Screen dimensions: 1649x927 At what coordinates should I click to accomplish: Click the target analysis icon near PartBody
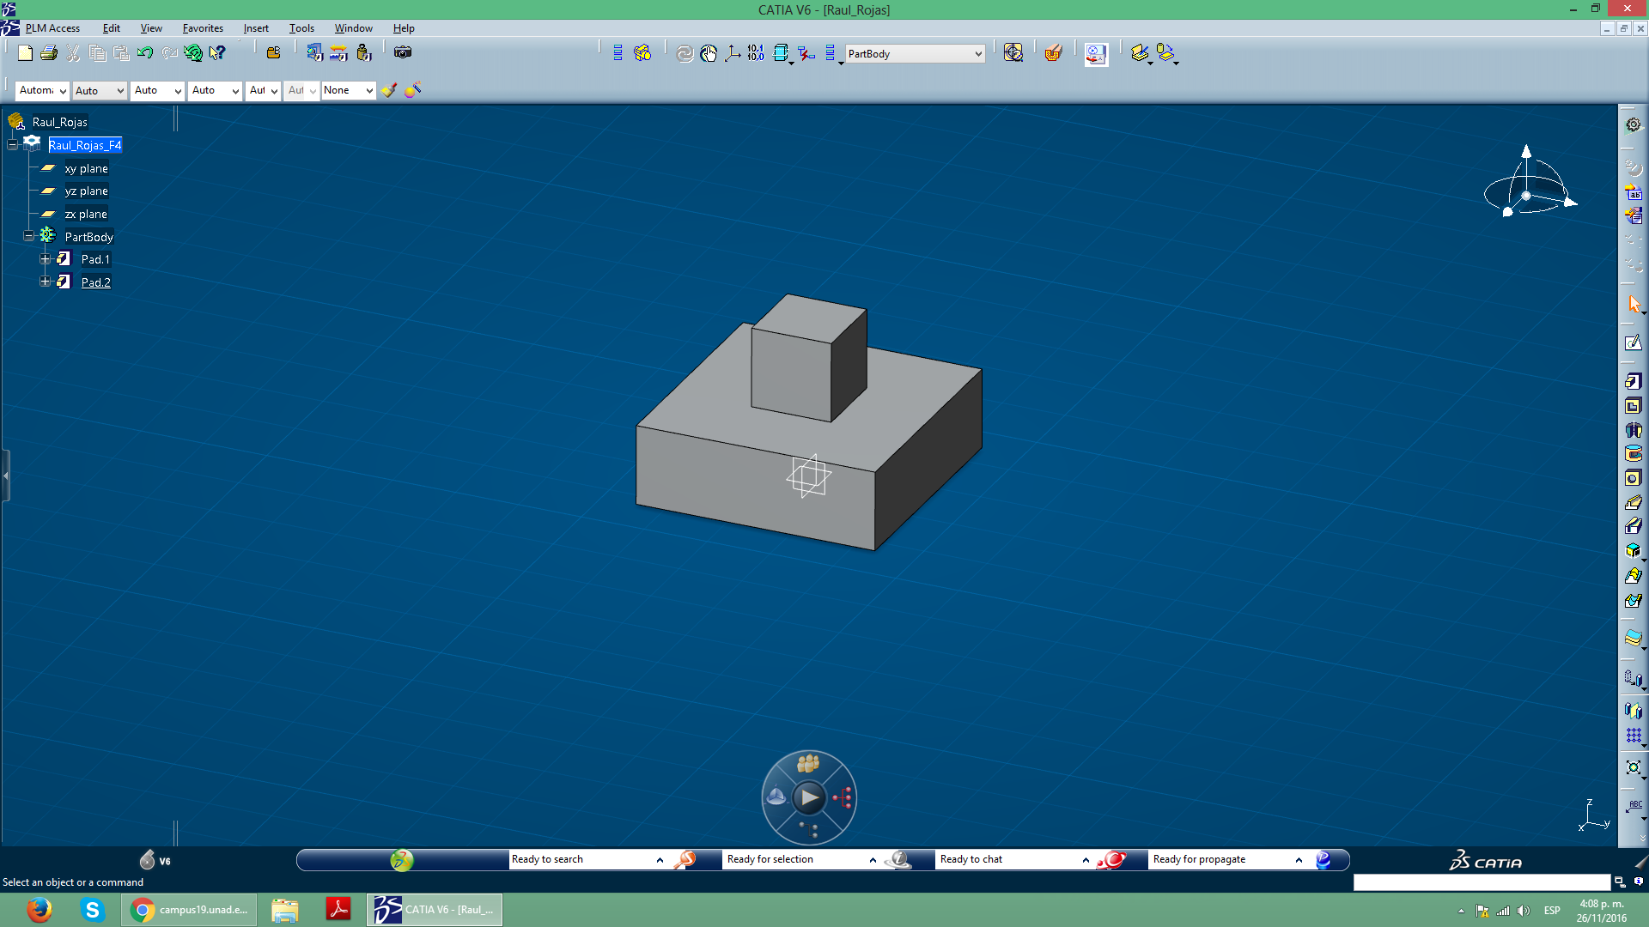tap(1013, 53)
